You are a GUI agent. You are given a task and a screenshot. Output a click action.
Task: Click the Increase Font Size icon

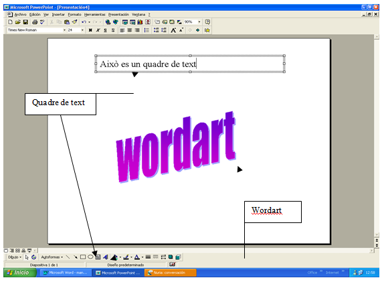pos(173,30)
